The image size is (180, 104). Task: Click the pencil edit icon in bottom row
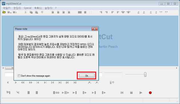pyautogui.click(x=17, y=92)
